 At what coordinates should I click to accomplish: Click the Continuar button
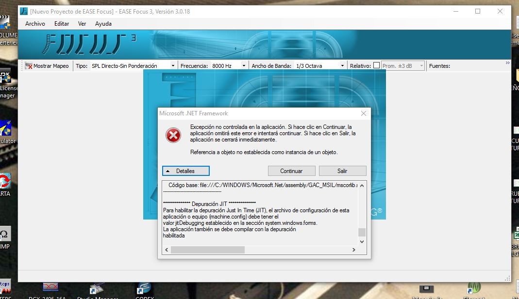click(291, 171)
